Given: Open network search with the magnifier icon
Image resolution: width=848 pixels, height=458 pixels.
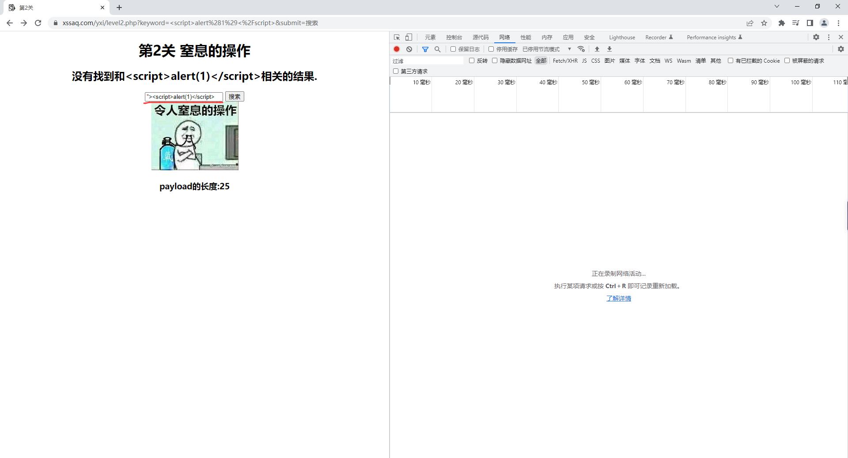Looking at the screenshot, I should pos(438,49).
